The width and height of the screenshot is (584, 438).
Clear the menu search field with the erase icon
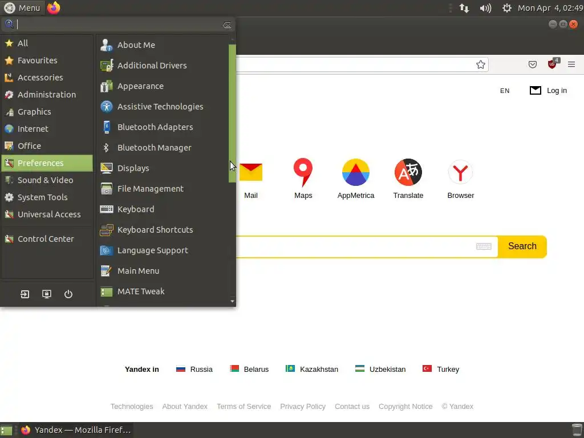coord(227,25)
